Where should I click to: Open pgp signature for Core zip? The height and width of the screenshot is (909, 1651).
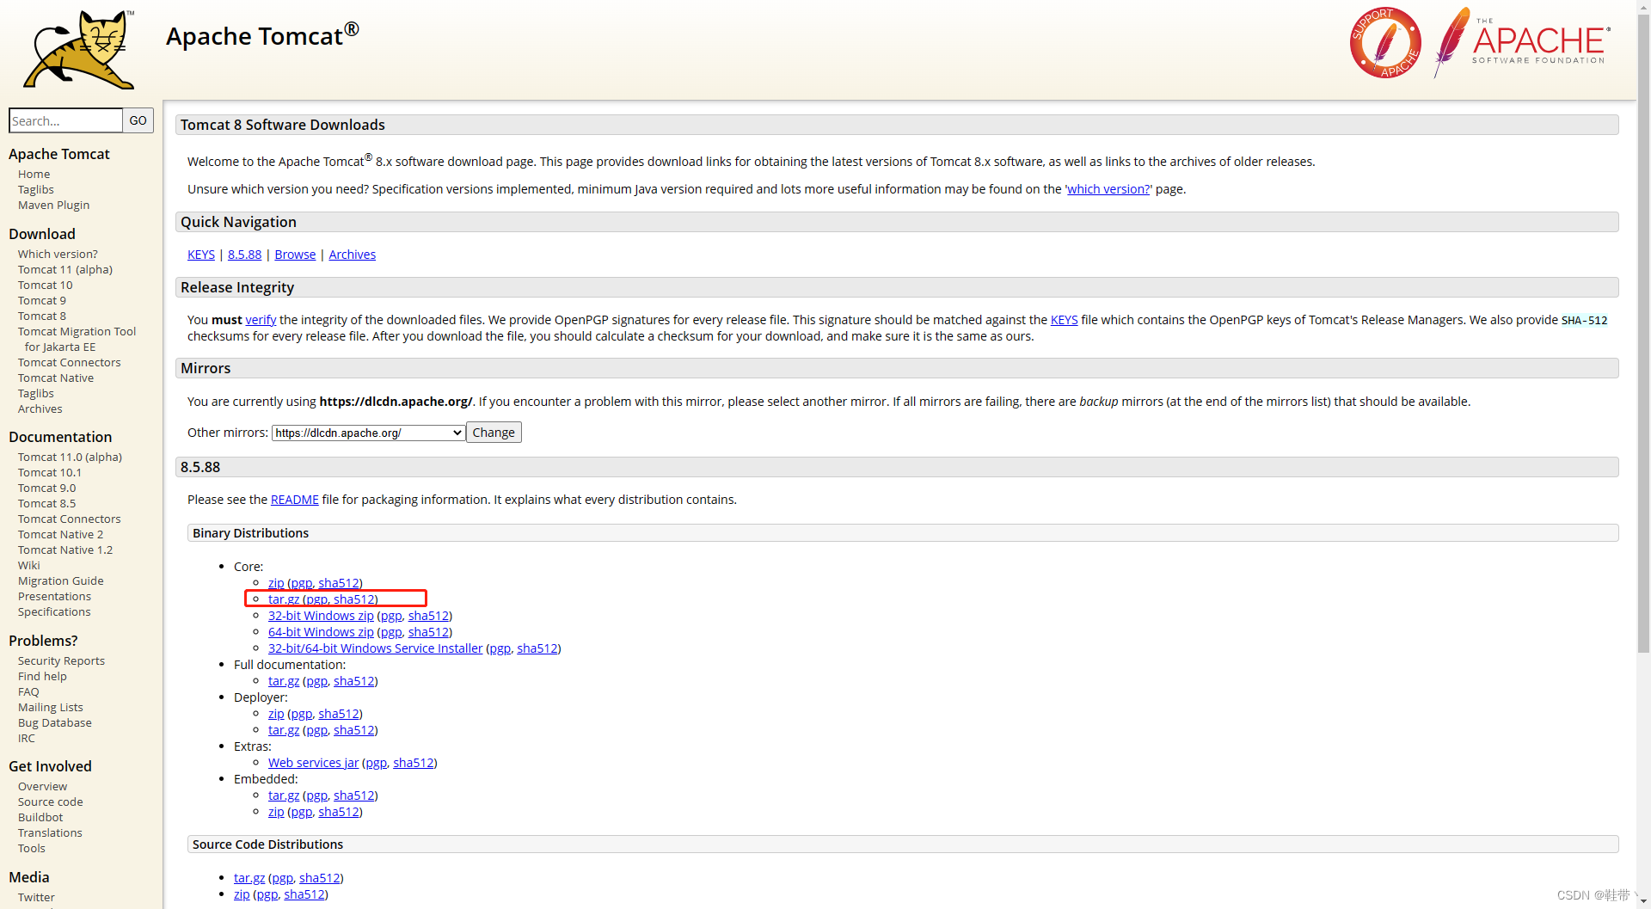pyautogui.click(x=301, y=583)
